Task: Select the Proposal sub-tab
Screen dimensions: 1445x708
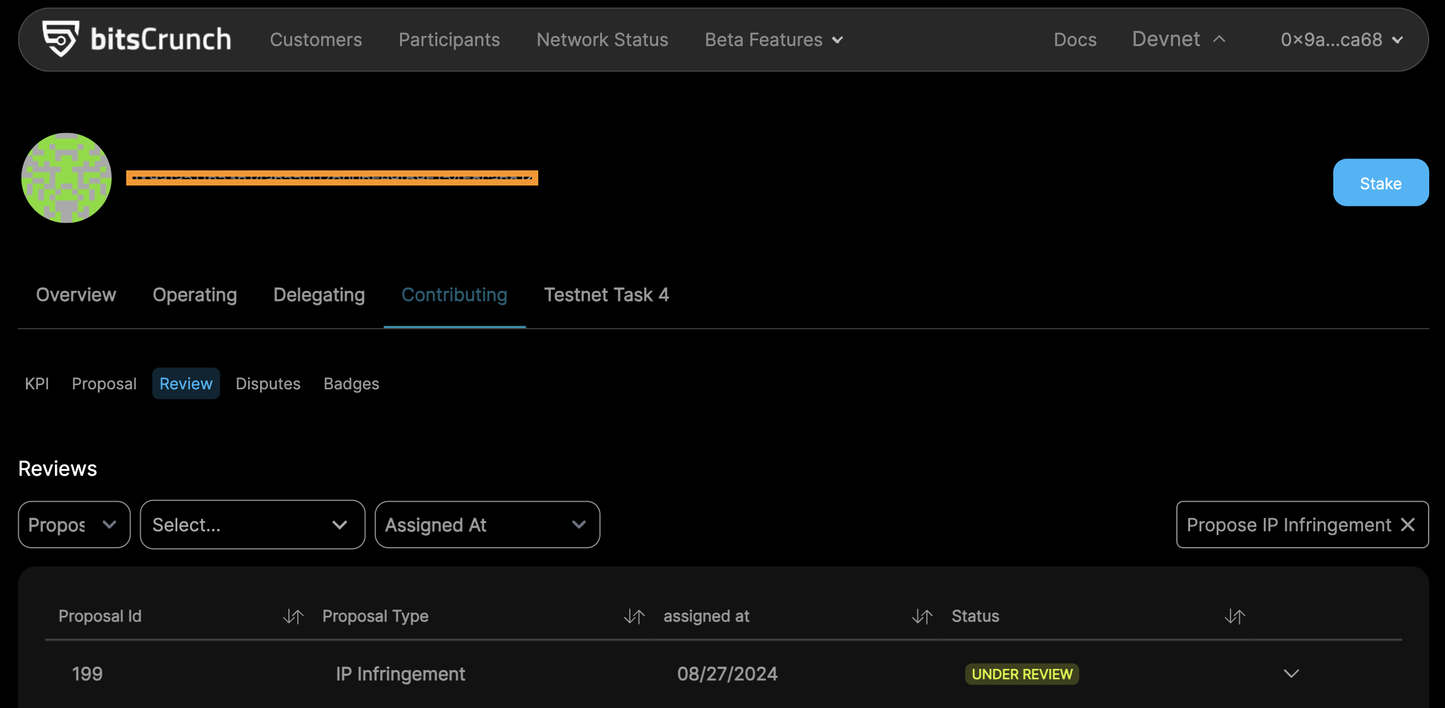Action: 104,384
